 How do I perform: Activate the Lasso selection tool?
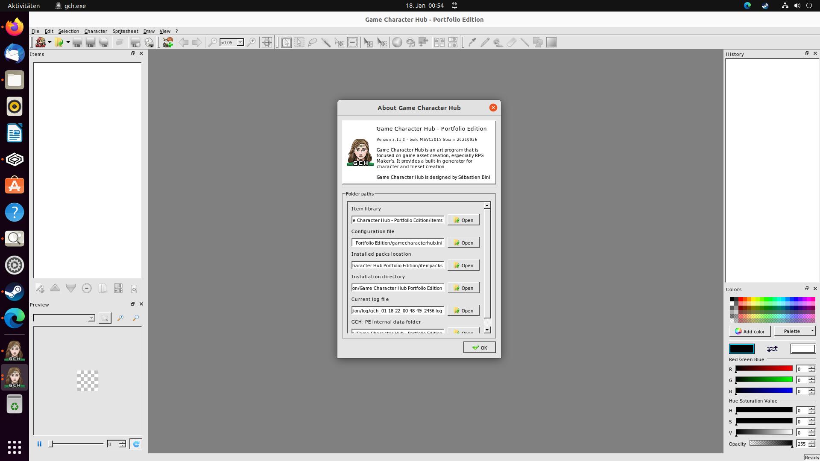pos(312,42)
